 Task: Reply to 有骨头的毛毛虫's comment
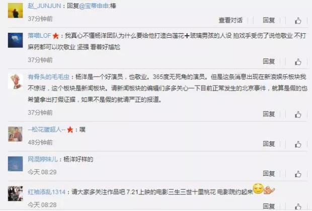click(x=269, y=114)
